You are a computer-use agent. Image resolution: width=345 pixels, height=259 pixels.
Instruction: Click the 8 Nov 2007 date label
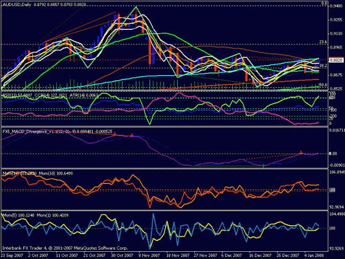point(150,255)
